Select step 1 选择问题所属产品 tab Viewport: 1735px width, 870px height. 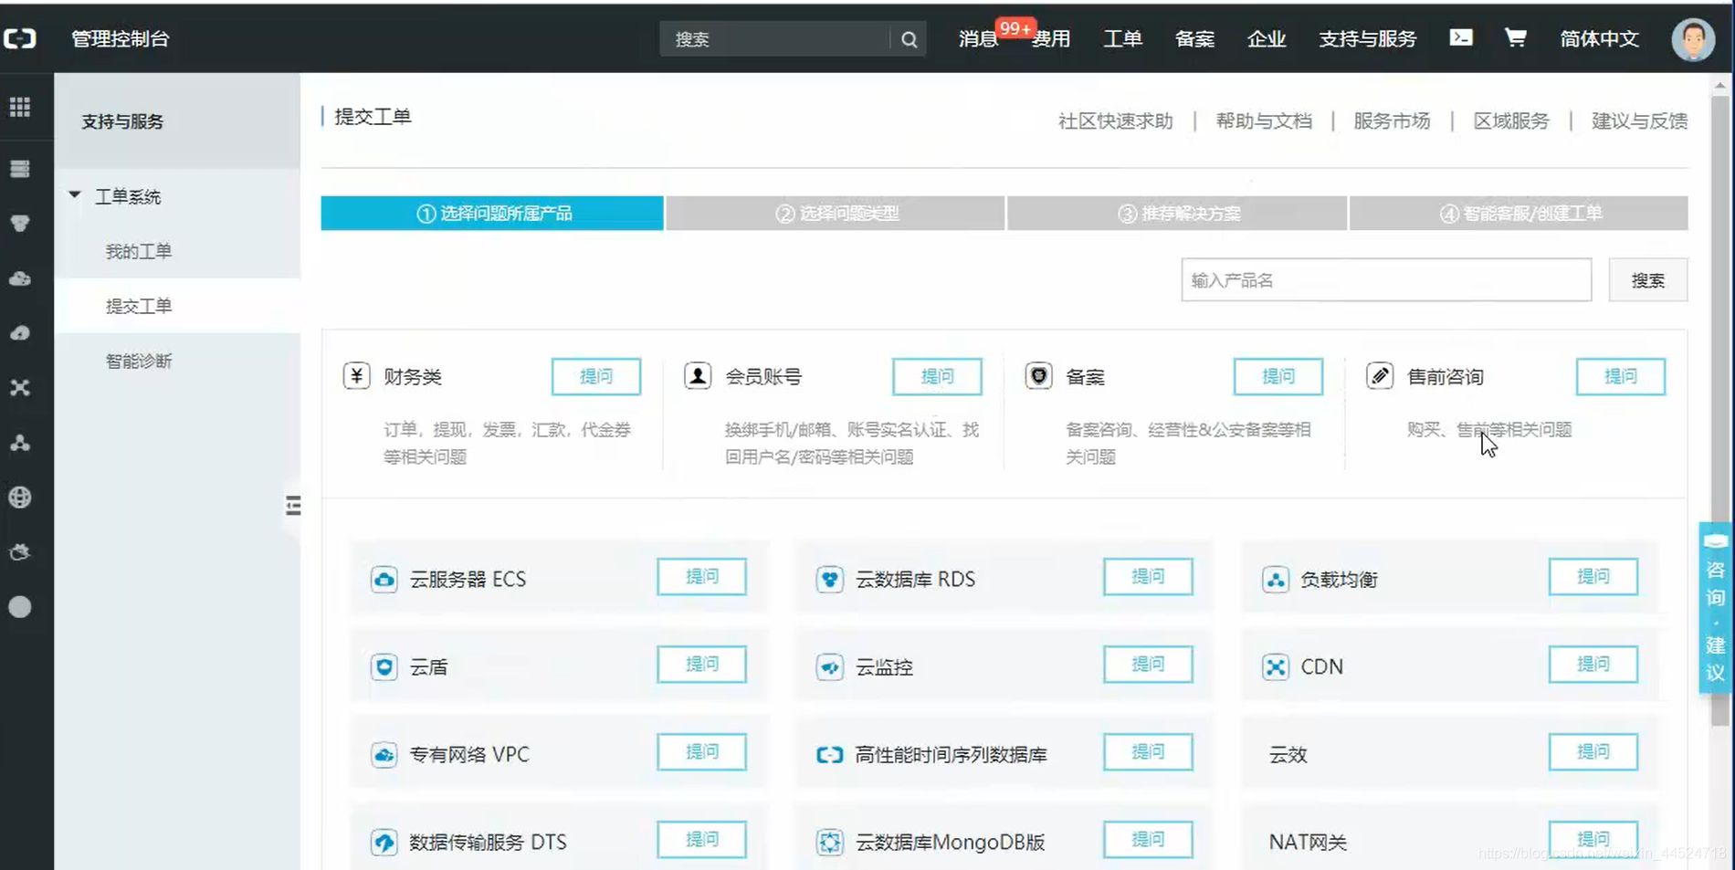tap(492, 213)
